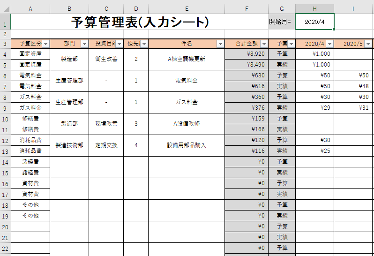Click the 開始月 value cell 2020/4
This screenshot has width=374, height=256.
tap(314, 22)
